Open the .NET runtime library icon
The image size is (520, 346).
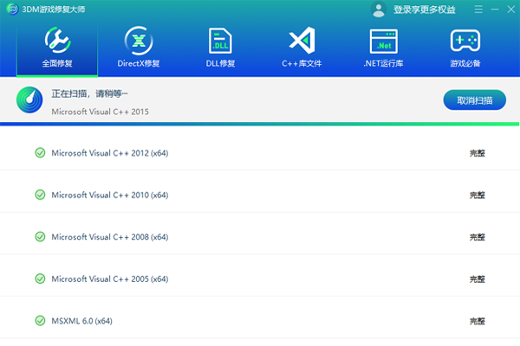click(x=383, y=42)
